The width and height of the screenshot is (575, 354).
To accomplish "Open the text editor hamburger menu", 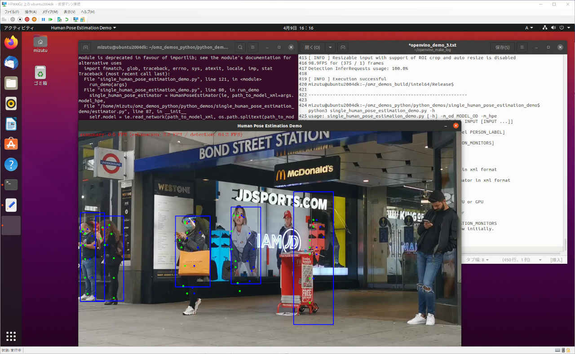I will pos(522,47).
